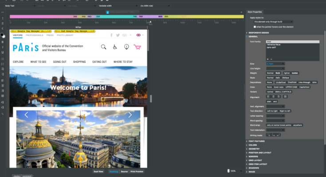This screenshot has width=326, height=177.
Task: Set case to UPPER CASE
Action: 291,87
